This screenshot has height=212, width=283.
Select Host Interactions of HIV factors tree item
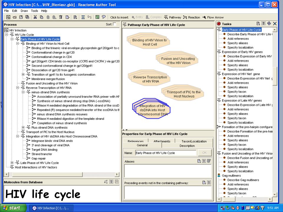[x=36, y=167]
